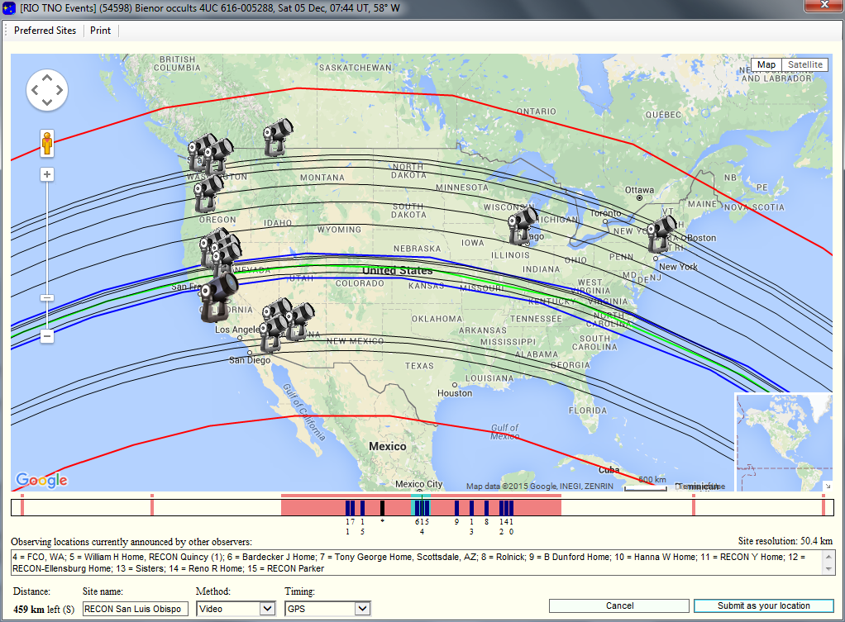Click the timeline marker labeled 9
This screenshot has width=845, height=622.
pyautogui.click(x=456, y=508)
